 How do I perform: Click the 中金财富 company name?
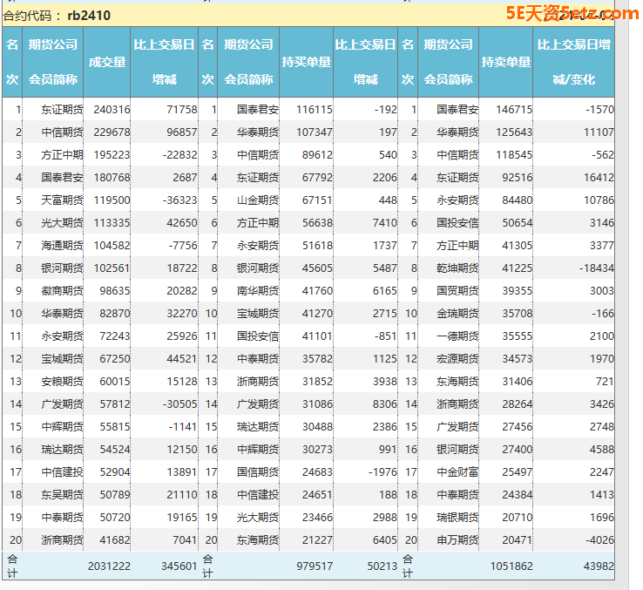pyautogui.click(x=457, y=472)
